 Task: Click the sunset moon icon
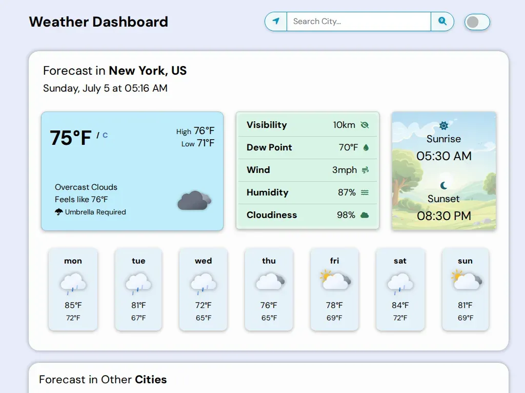[443, 185]
